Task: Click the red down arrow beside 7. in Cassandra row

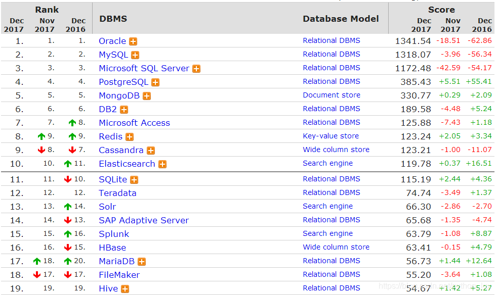Action: click(72, 150)
